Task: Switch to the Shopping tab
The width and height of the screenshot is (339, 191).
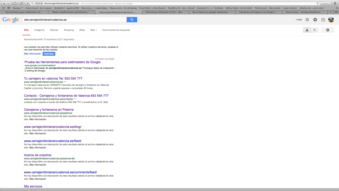Action: (x=69, y=30)
